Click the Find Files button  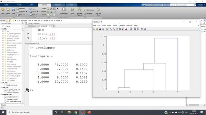click(21, 9)
